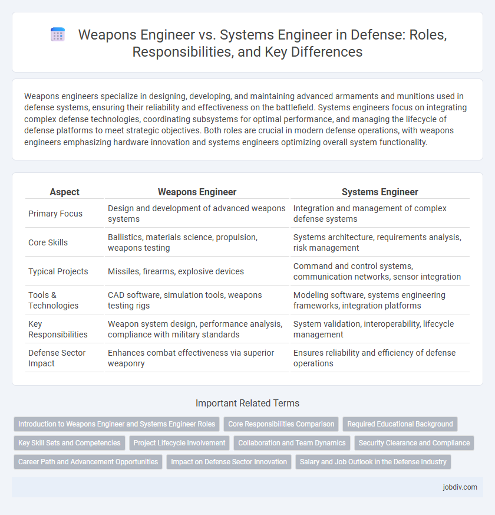
Task: Open 'Introduction to Weapons Engineer and Systems Engineer Roles' tag
Action: point(117,424)
